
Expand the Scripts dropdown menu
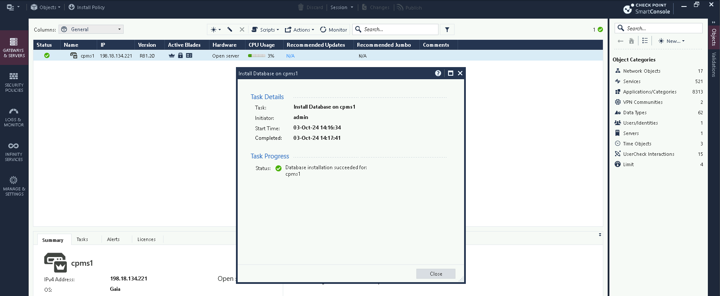pos(265,29)
